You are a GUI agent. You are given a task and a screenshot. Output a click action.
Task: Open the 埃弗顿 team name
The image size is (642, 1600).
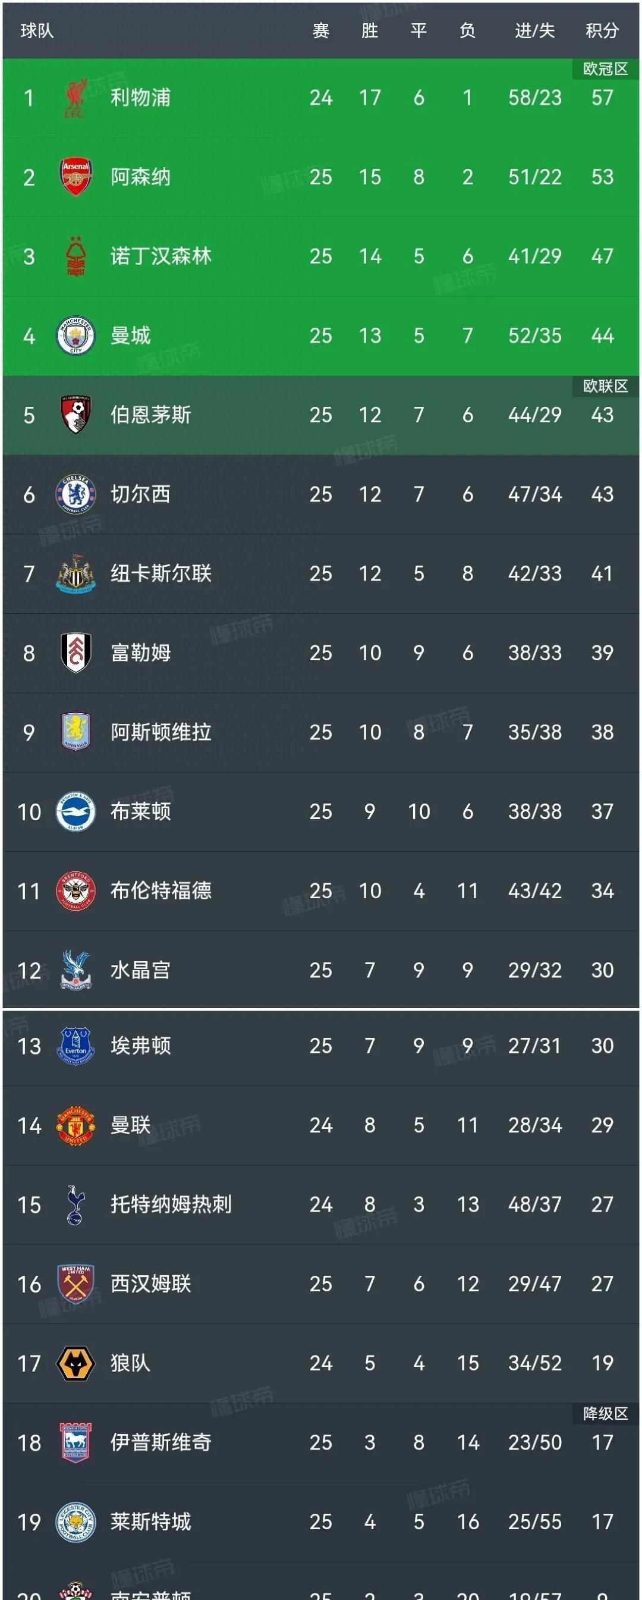pos(140,1045)
